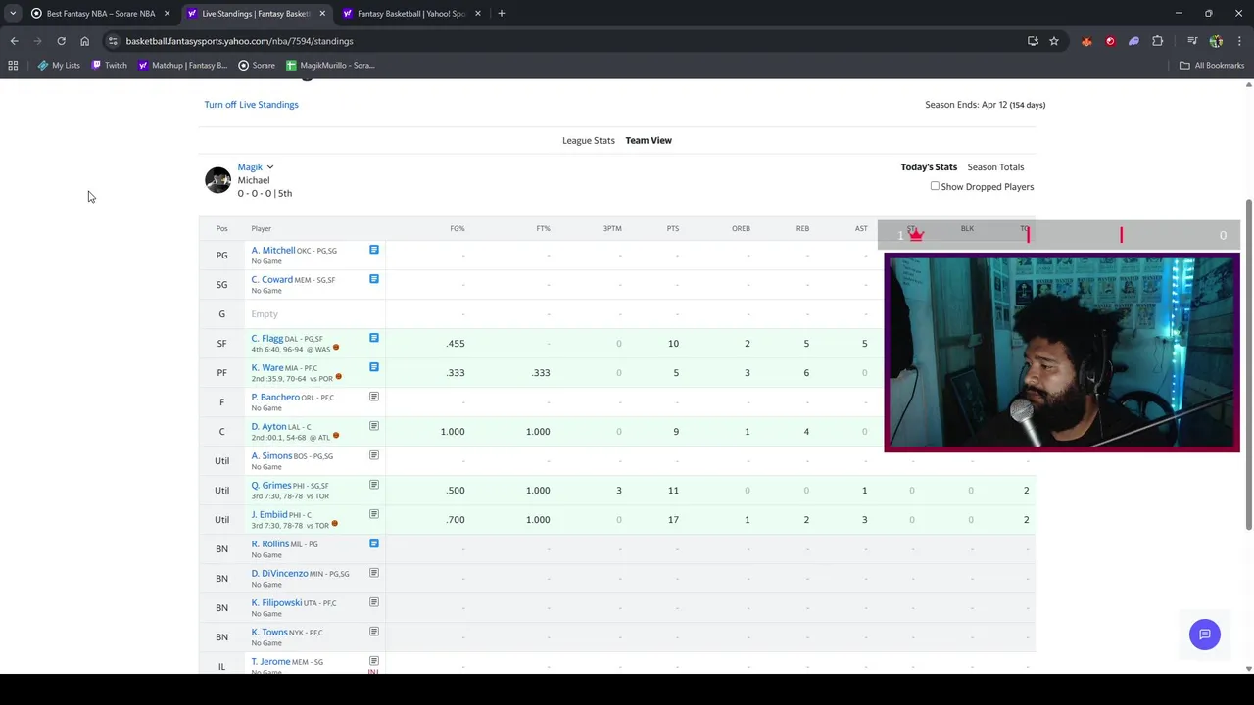Open the tab search dropdown arrow

13,13
